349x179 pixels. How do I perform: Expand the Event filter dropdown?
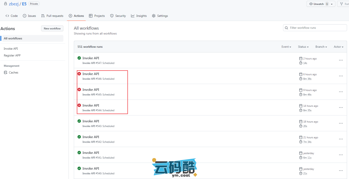point(286,47)
